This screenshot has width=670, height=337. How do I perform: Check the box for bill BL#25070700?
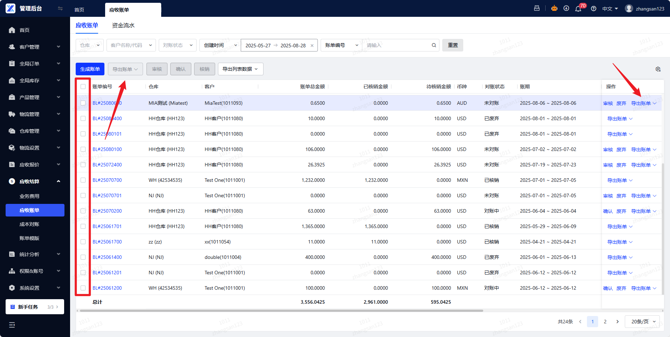click(83, 180)
